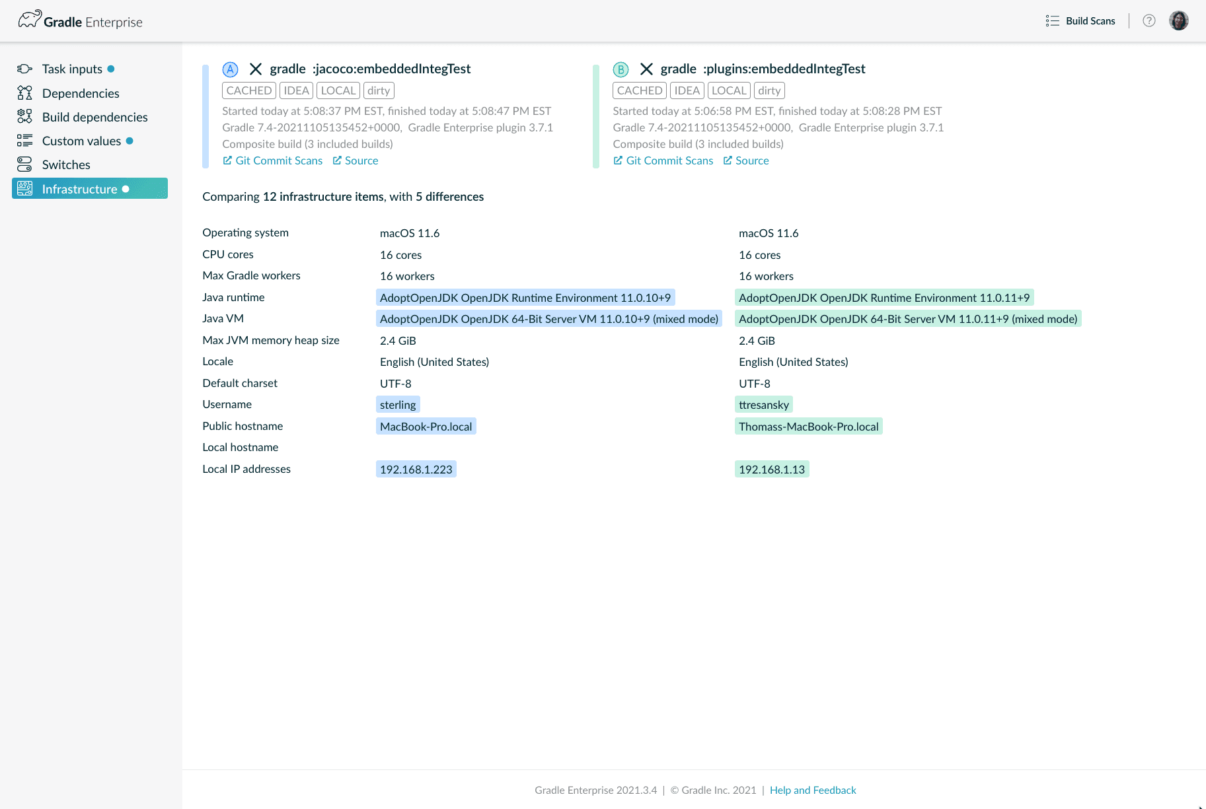Open Help and Feedback footer link
Viewport: 1206px width, 809px height.
click(812, 790)
